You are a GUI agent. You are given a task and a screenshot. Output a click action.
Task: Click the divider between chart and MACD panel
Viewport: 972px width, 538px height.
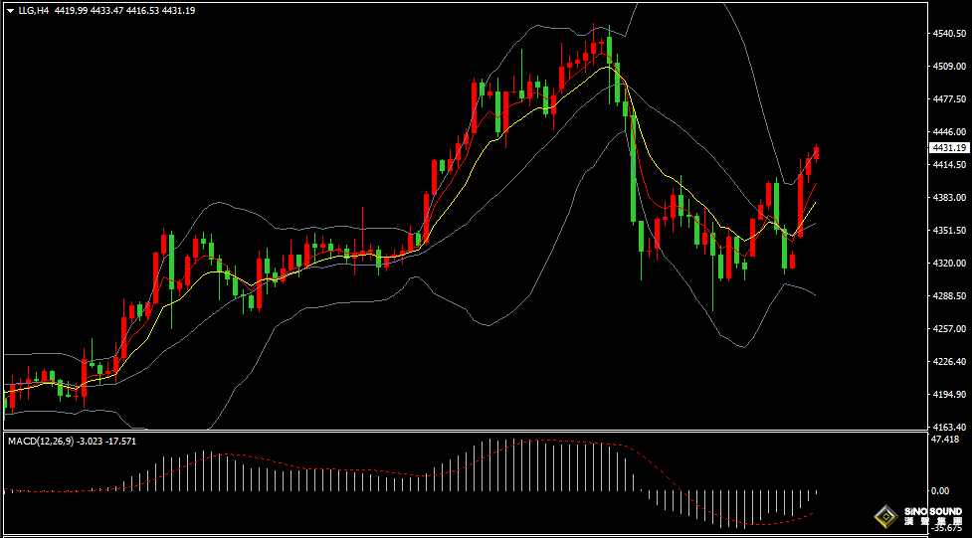(x=465, y=432)
